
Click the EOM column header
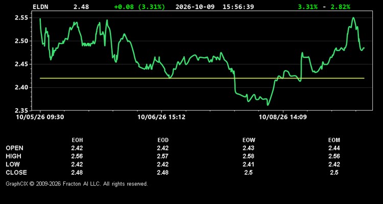(x=334, y=140)
